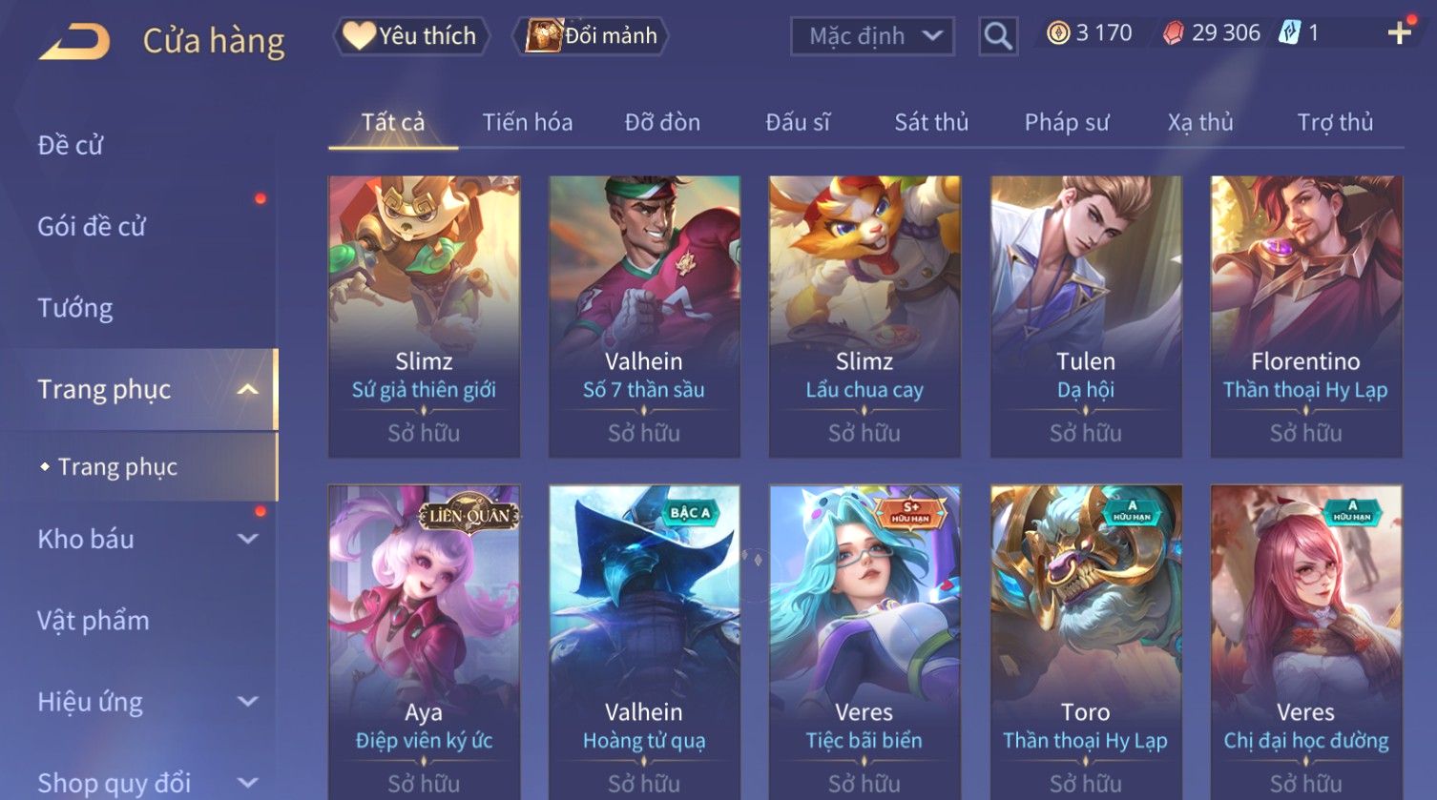Tap the plus icon to add currency
The width and height of the screenshot is (1437, 800).
[1399, 34]
